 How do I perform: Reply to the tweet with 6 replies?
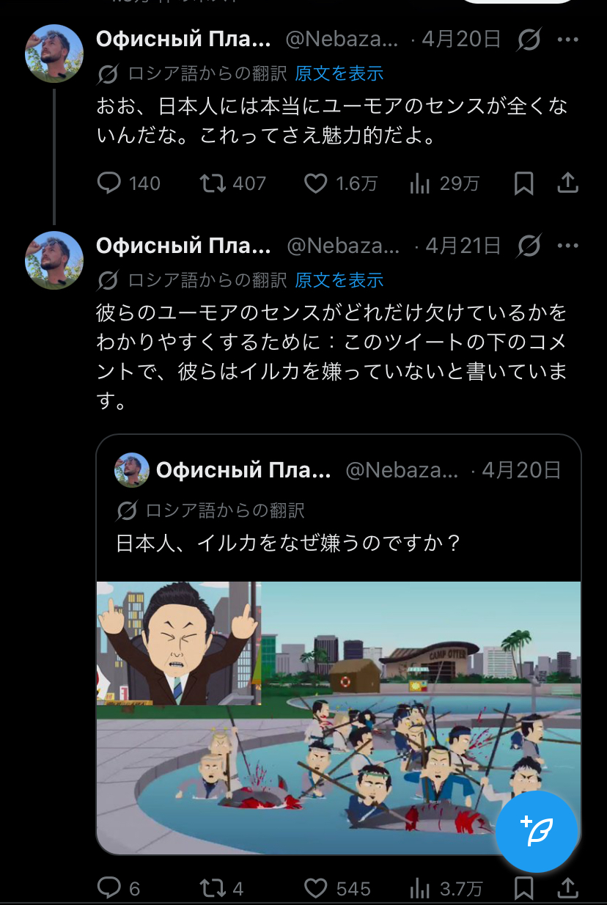pyautogui.click(x=108, y=889)
